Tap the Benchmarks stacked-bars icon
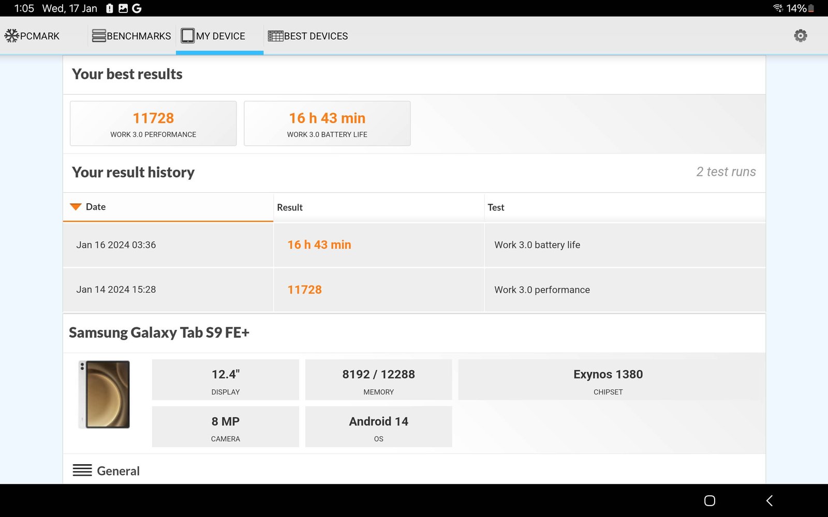This screenshot has height=517, width=828. tap(99, 36)
